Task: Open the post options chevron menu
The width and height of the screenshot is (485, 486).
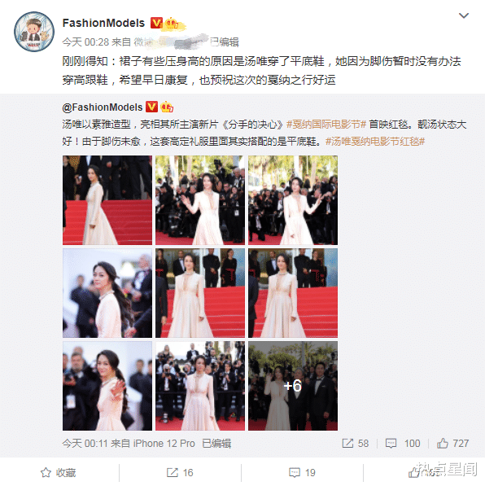Action: (463, 15)
